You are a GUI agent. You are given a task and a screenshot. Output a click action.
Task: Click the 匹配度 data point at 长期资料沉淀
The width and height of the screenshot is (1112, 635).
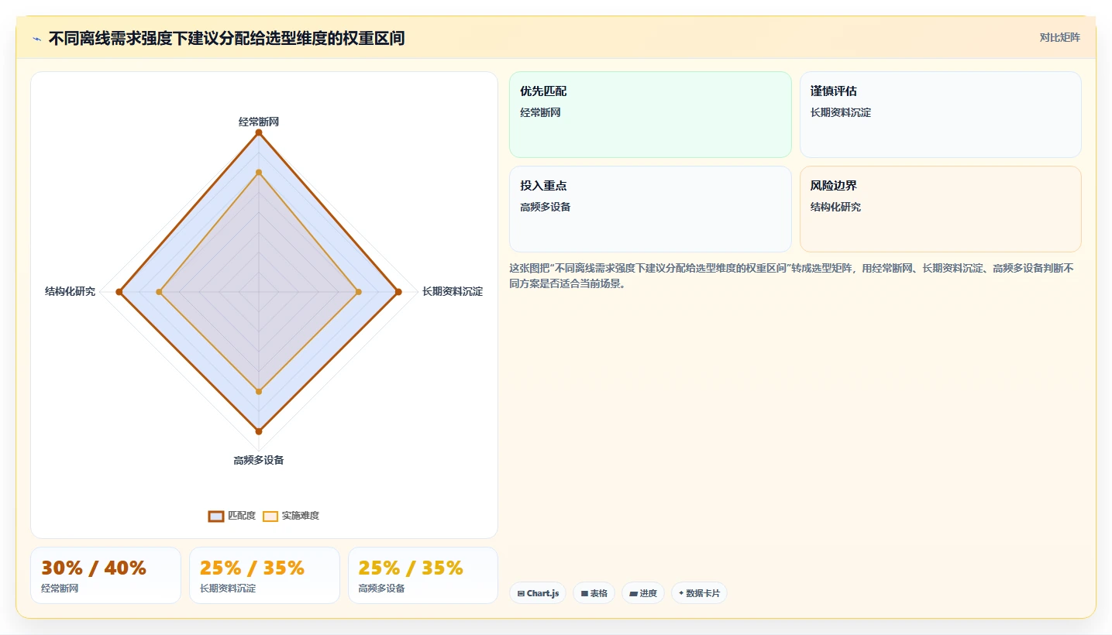click(x=398, y=292)
